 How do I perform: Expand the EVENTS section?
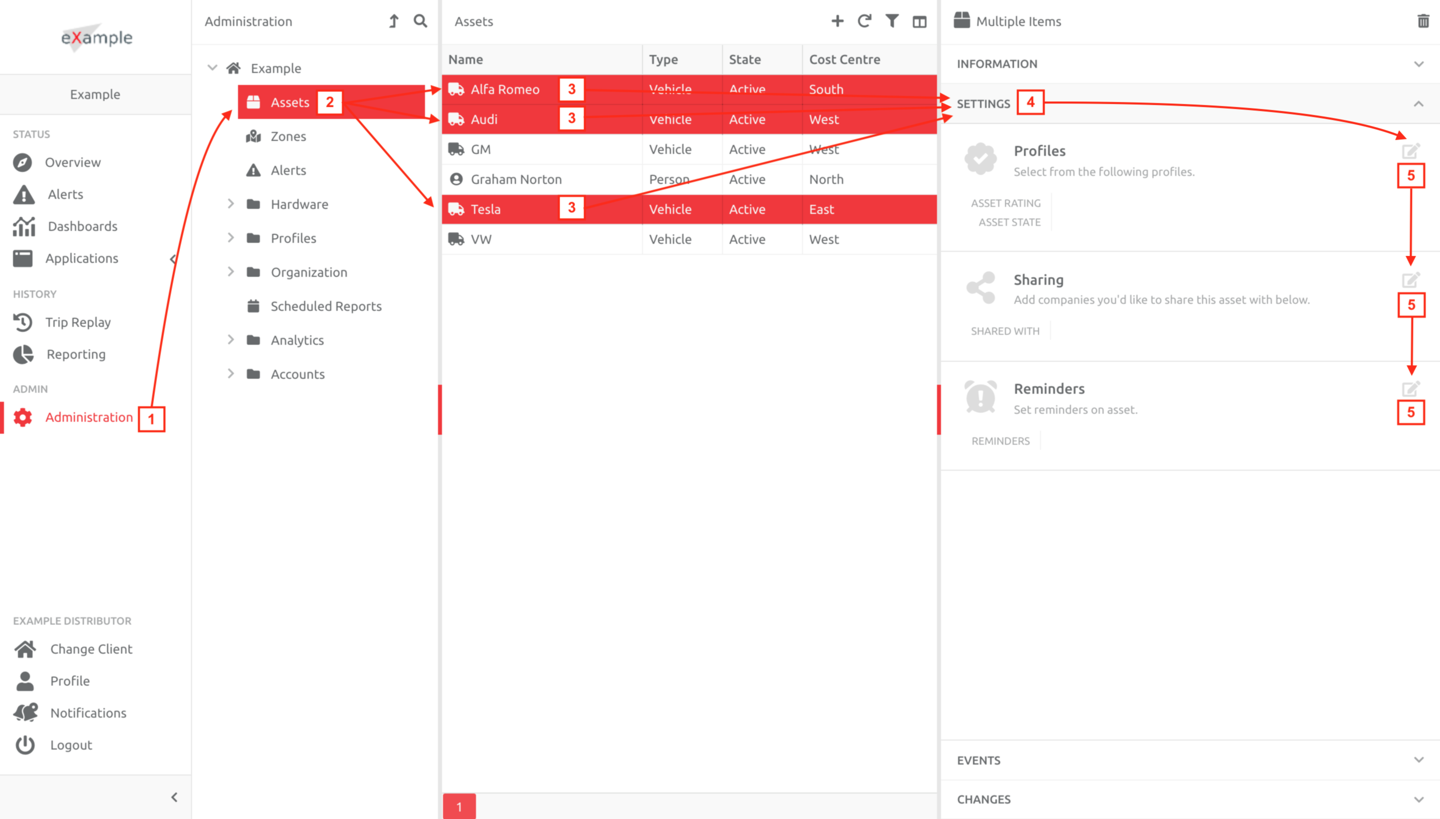1418,760
